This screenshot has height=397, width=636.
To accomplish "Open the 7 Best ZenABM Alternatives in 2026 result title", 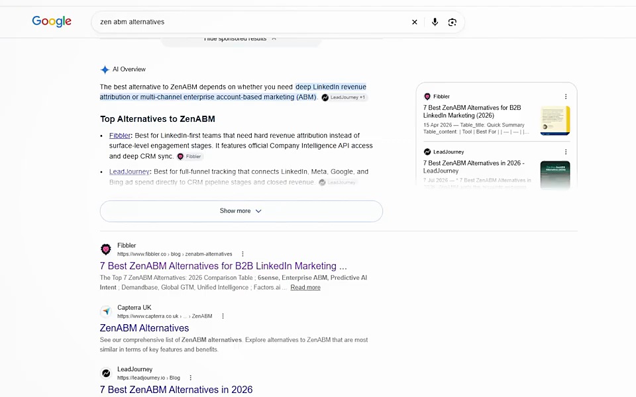I will coord(176,390).
